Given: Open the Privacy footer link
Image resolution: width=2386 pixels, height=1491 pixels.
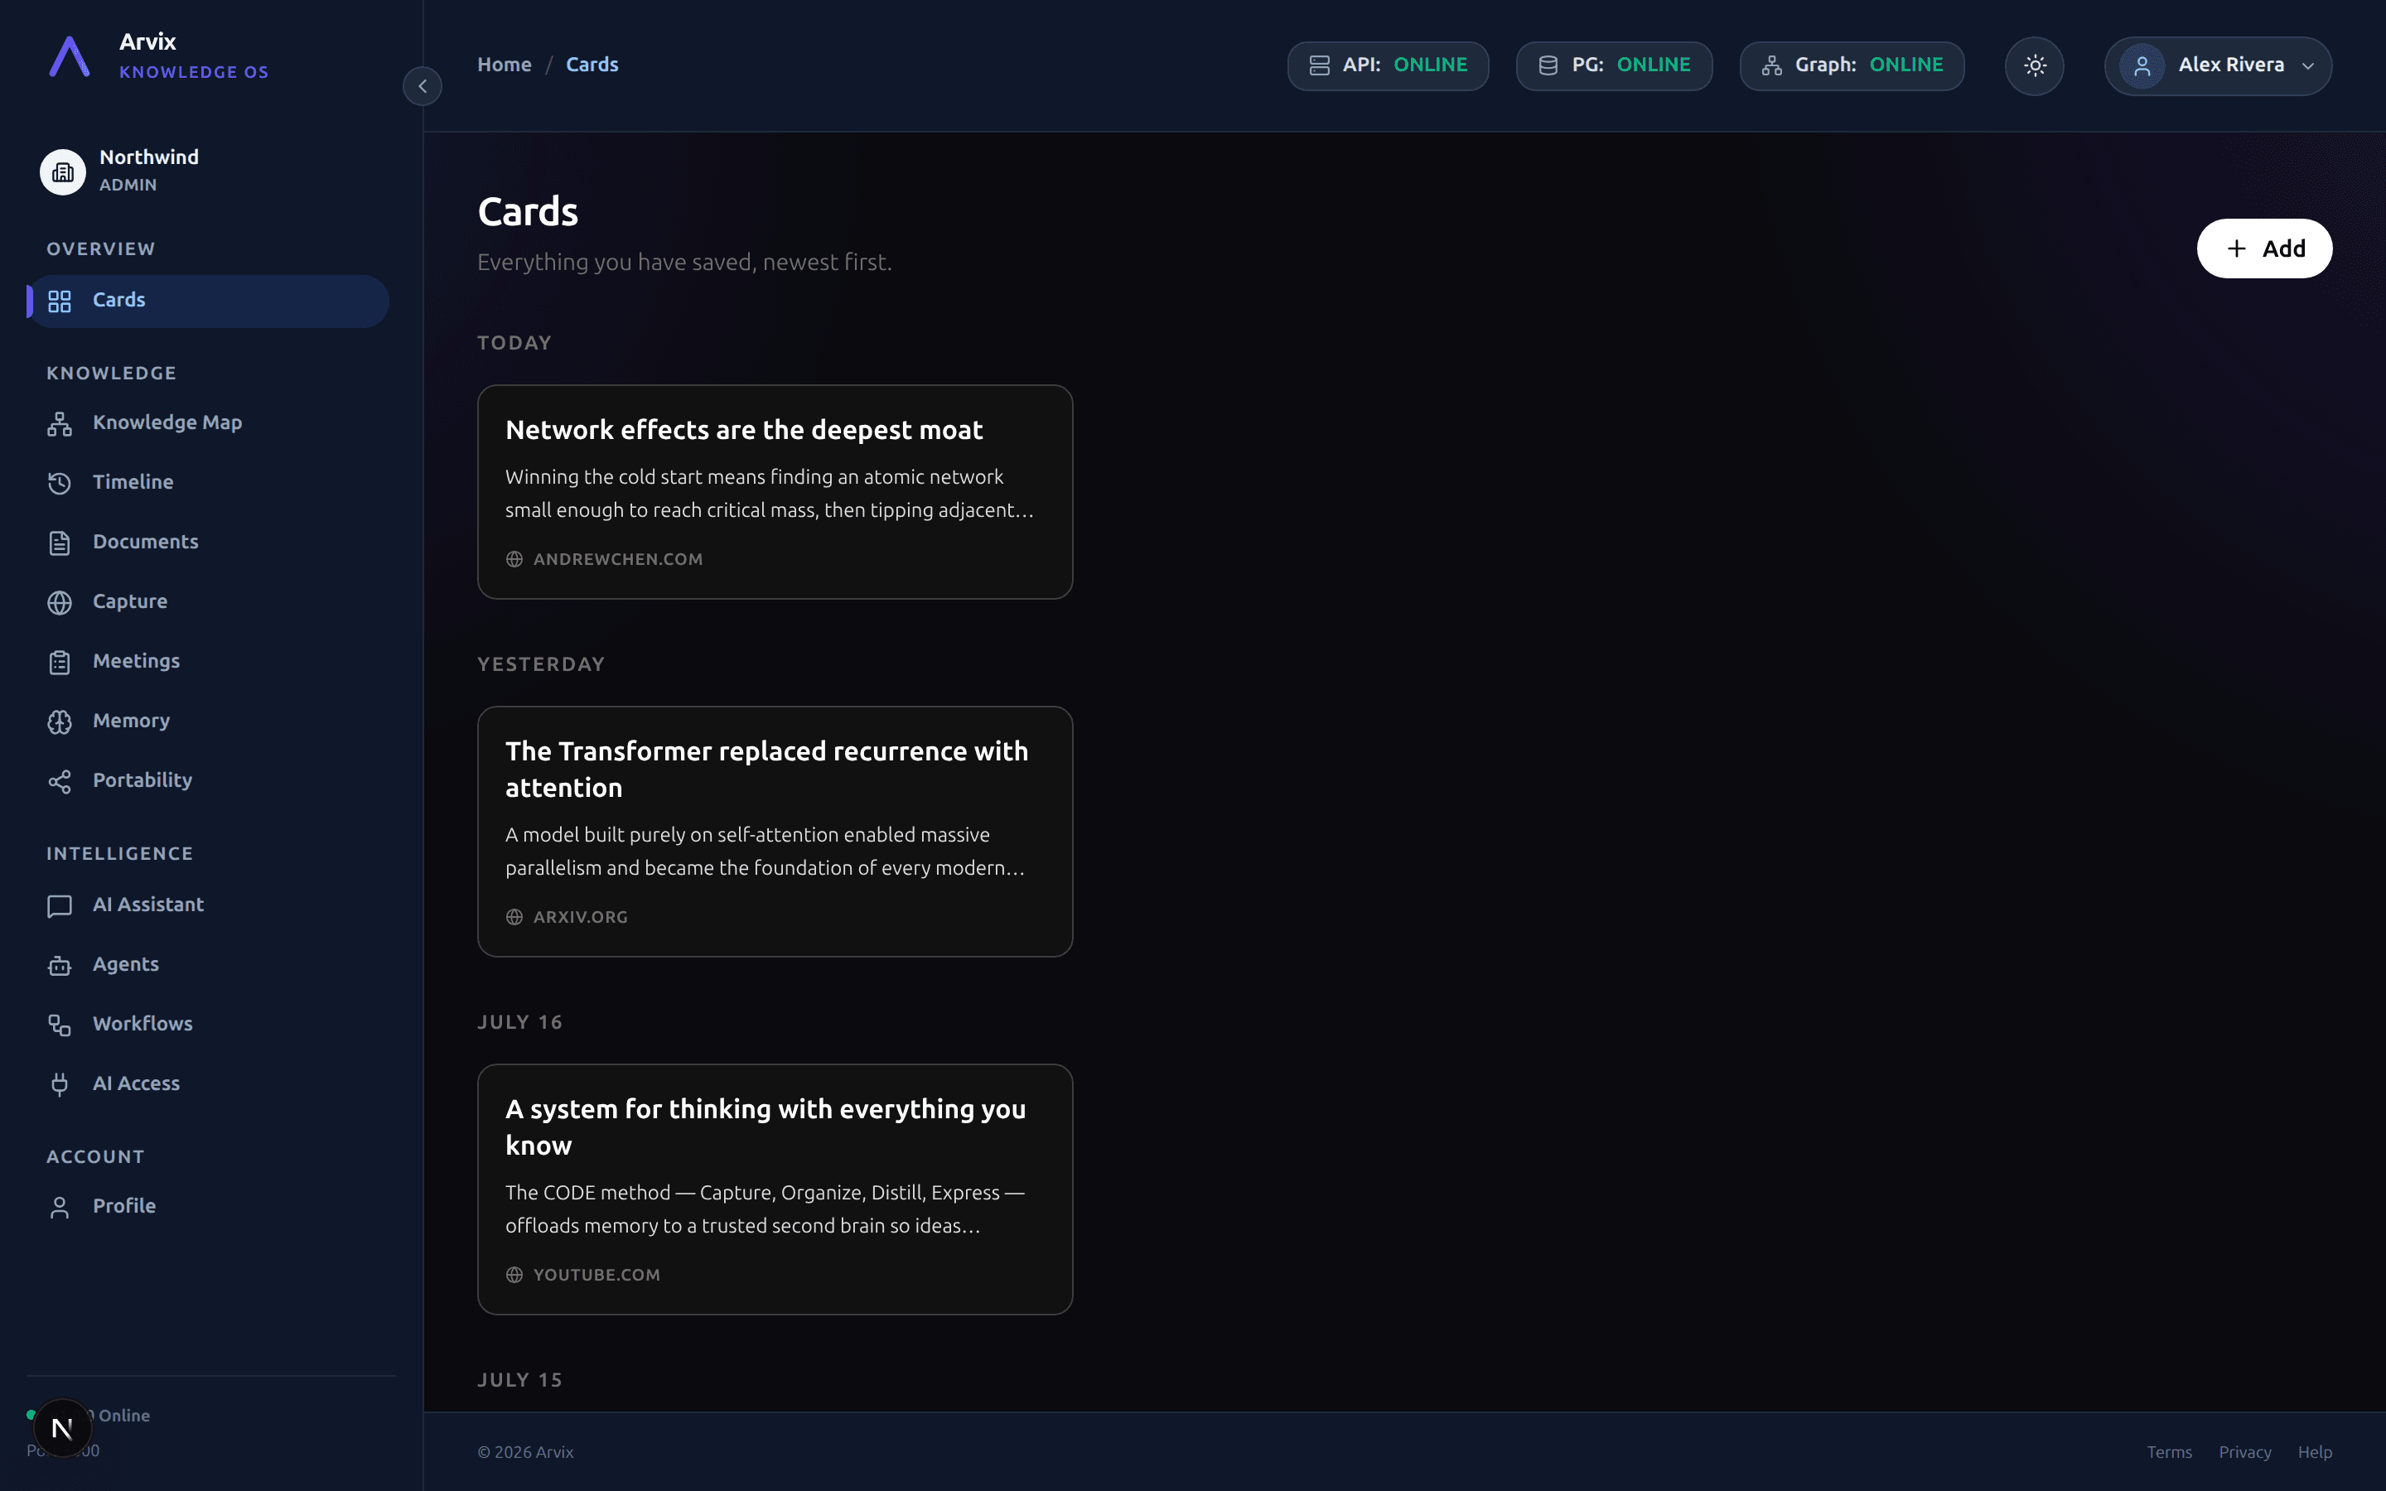Looking at the screenshot, I should pos(2244,1453).
